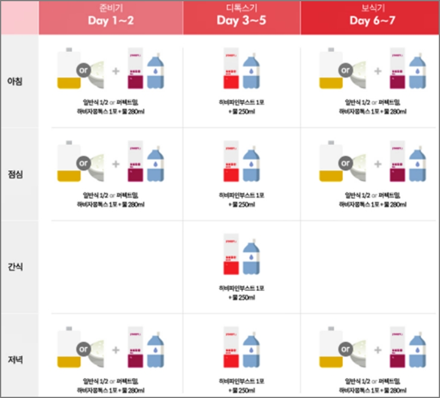This screenshot has height=398, width=440.
Task: Click the plus sign in 점심 Day 1~2
Action: (x=115, y=163)
